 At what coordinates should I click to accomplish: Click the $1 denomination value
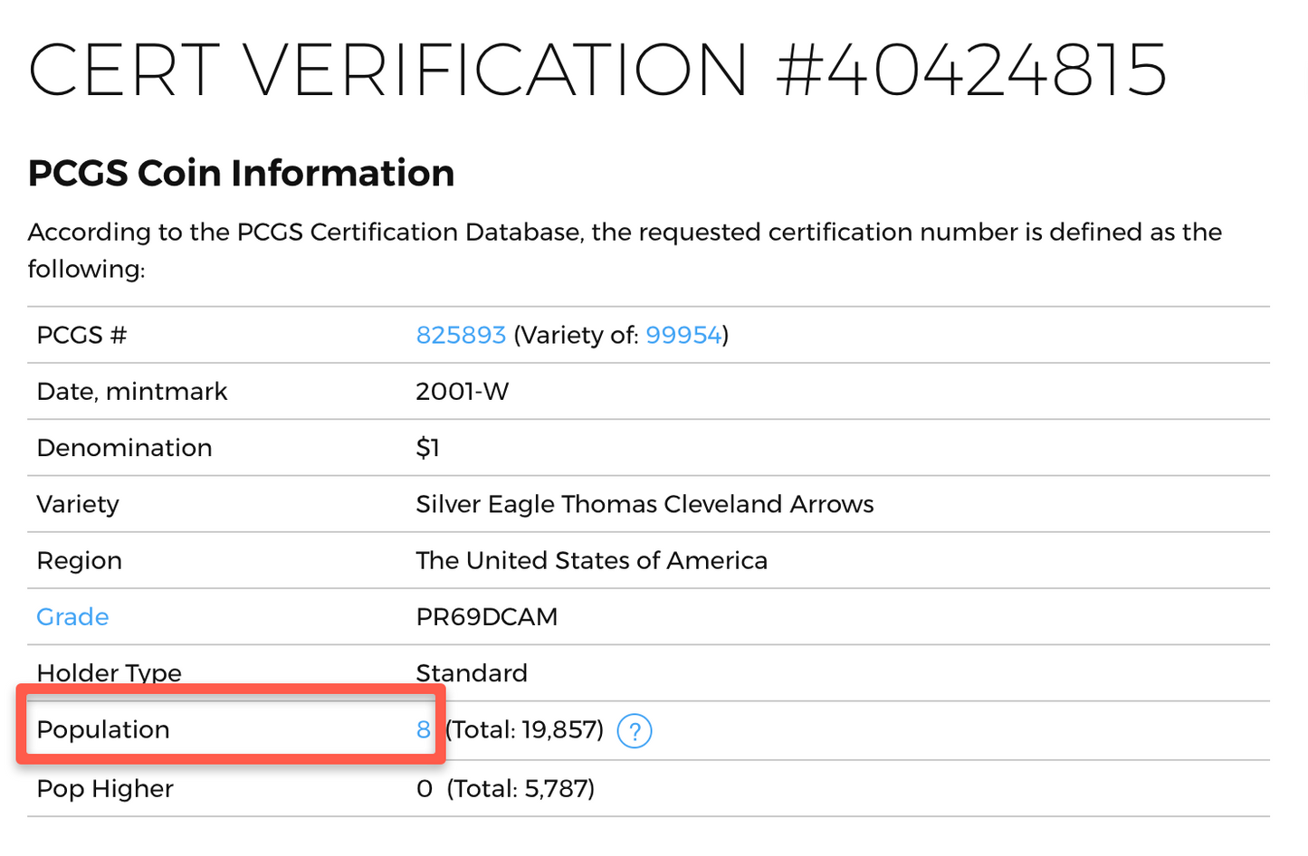click(x=427, y=448)
